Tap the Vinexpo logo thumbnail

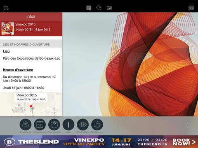coord(8,28)
